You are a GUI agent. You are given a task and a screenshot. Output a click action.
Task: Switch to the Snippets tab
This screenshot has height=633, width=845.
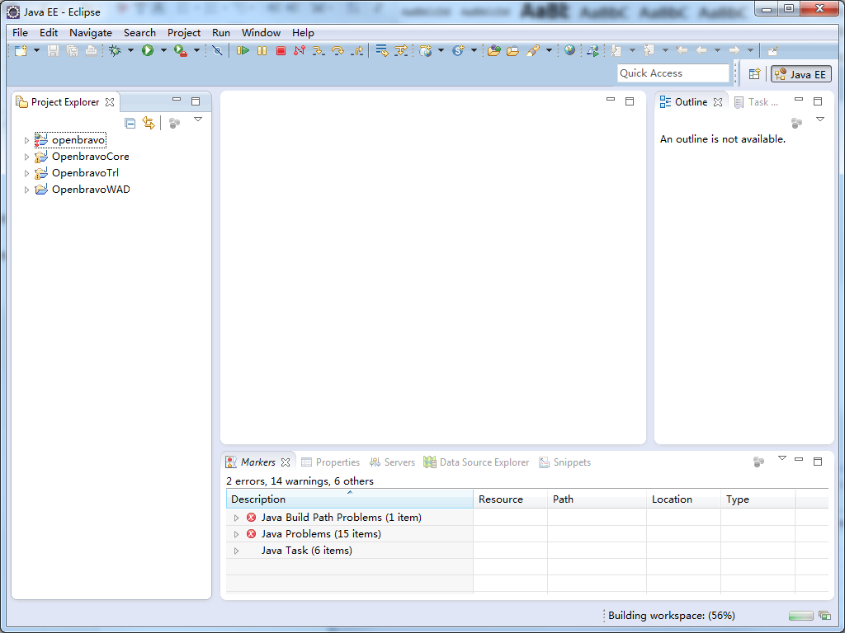click(564, 462)
